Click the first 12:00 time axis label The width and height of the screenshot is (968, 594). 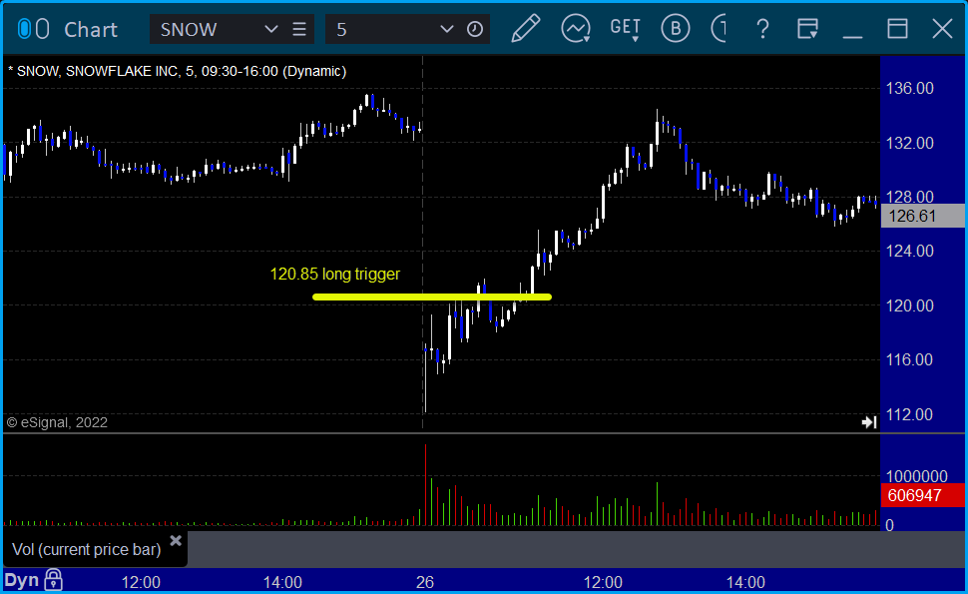click(141, 582)
